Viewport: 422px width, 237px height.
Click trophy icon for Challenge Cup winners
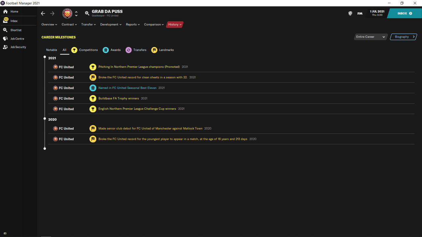(x=93, y=109)
